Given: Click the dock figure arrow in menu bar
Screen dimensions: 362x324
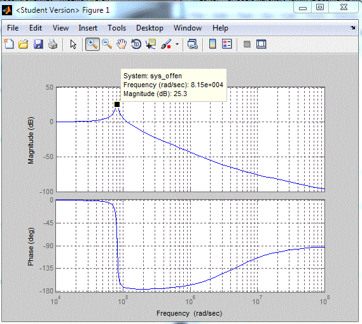Looking at the screenshot, I should point(352,28).
